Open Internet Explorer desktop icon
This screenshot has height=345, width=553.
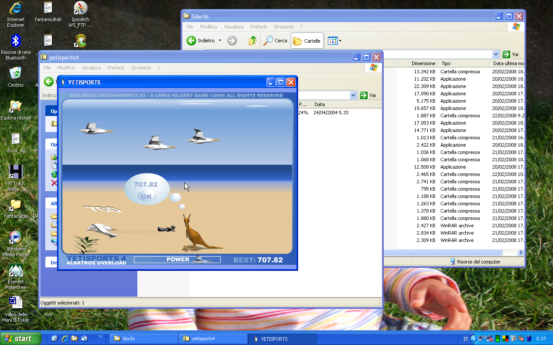coord(16,14)
